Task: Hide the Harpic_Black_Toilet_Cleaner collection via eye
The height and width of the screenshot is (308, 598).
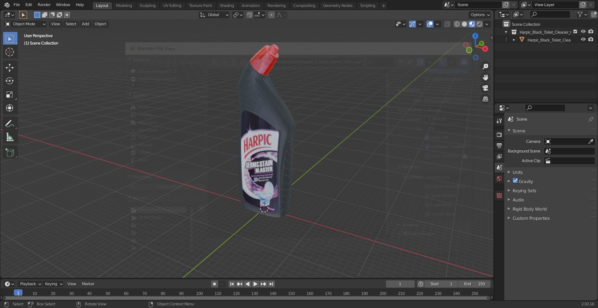Action: 583,31
